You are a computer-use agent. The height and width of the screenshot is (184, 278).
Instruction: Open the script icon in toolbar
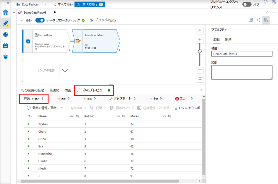click(251, 20)
